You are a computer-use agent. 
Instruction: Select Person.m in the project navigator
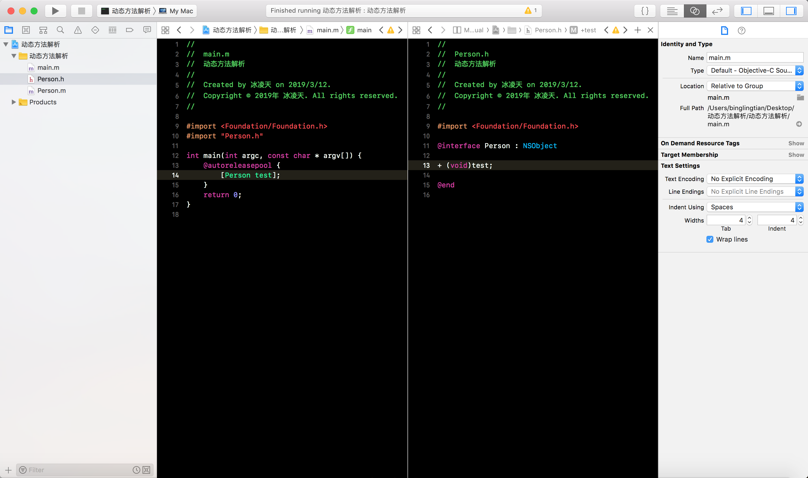pos(51,91)
